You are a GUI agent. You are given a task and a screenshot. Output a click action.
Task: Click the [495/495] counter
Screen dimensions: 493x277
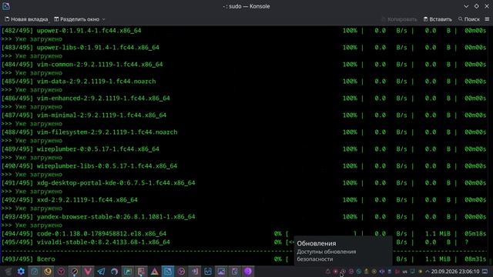(17, 242)
